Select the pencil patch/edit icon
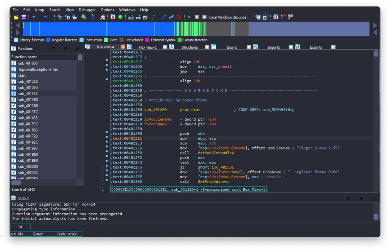 coord(172,17)
